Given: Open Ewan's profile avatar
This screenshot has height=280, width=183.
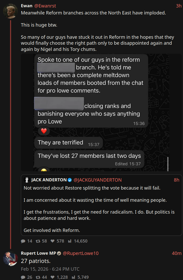Looking at the screenshot, I should 11,11.
